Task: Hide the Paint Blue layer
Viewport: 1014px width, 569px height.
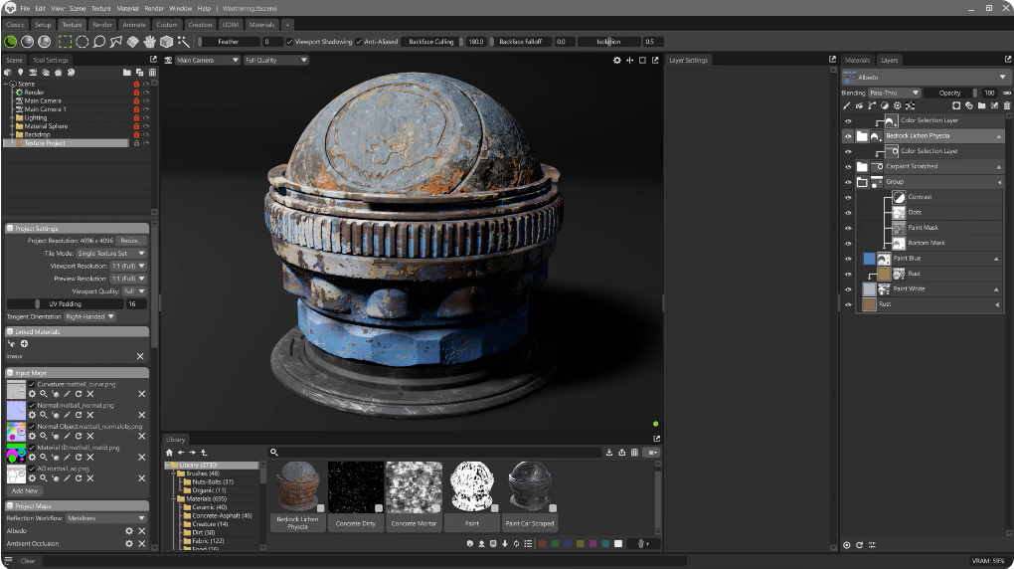Action: click(848, 259)
